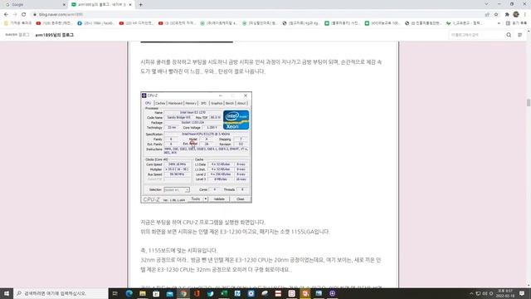This screenshot has height=299, width=531.
Task: Select the SPD tab in CPU-Z image
Action: 203,103
